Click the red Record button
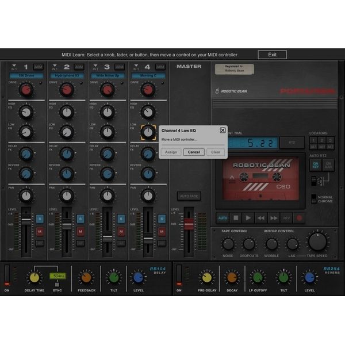 coord(299,218)
